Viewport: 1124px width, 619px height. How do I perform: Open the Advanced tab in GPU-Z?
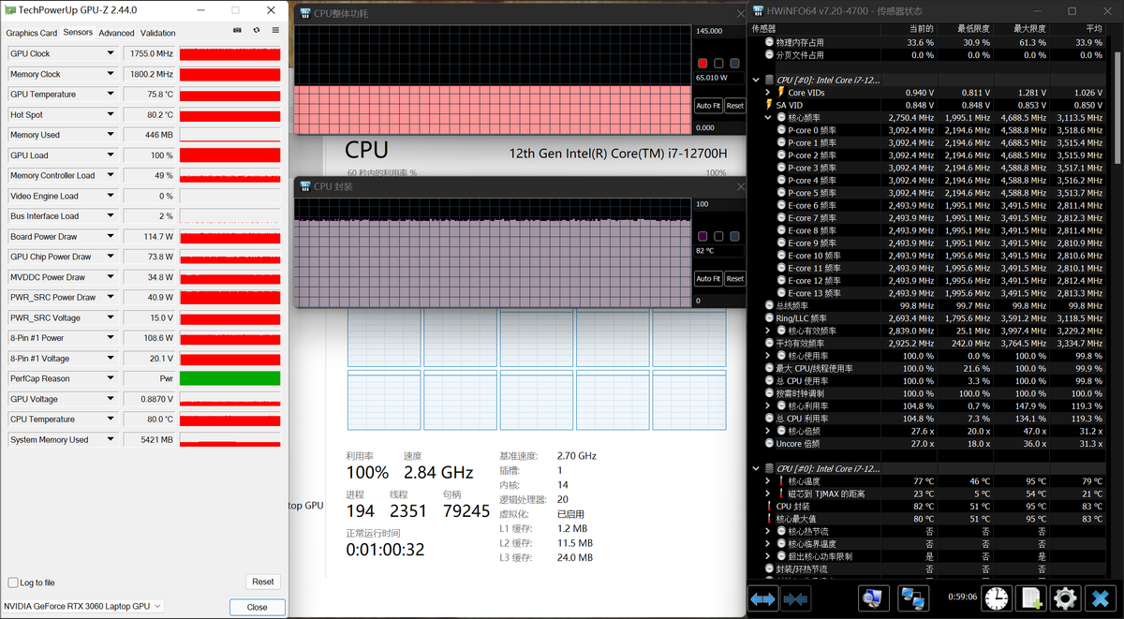tap(117, 33)
